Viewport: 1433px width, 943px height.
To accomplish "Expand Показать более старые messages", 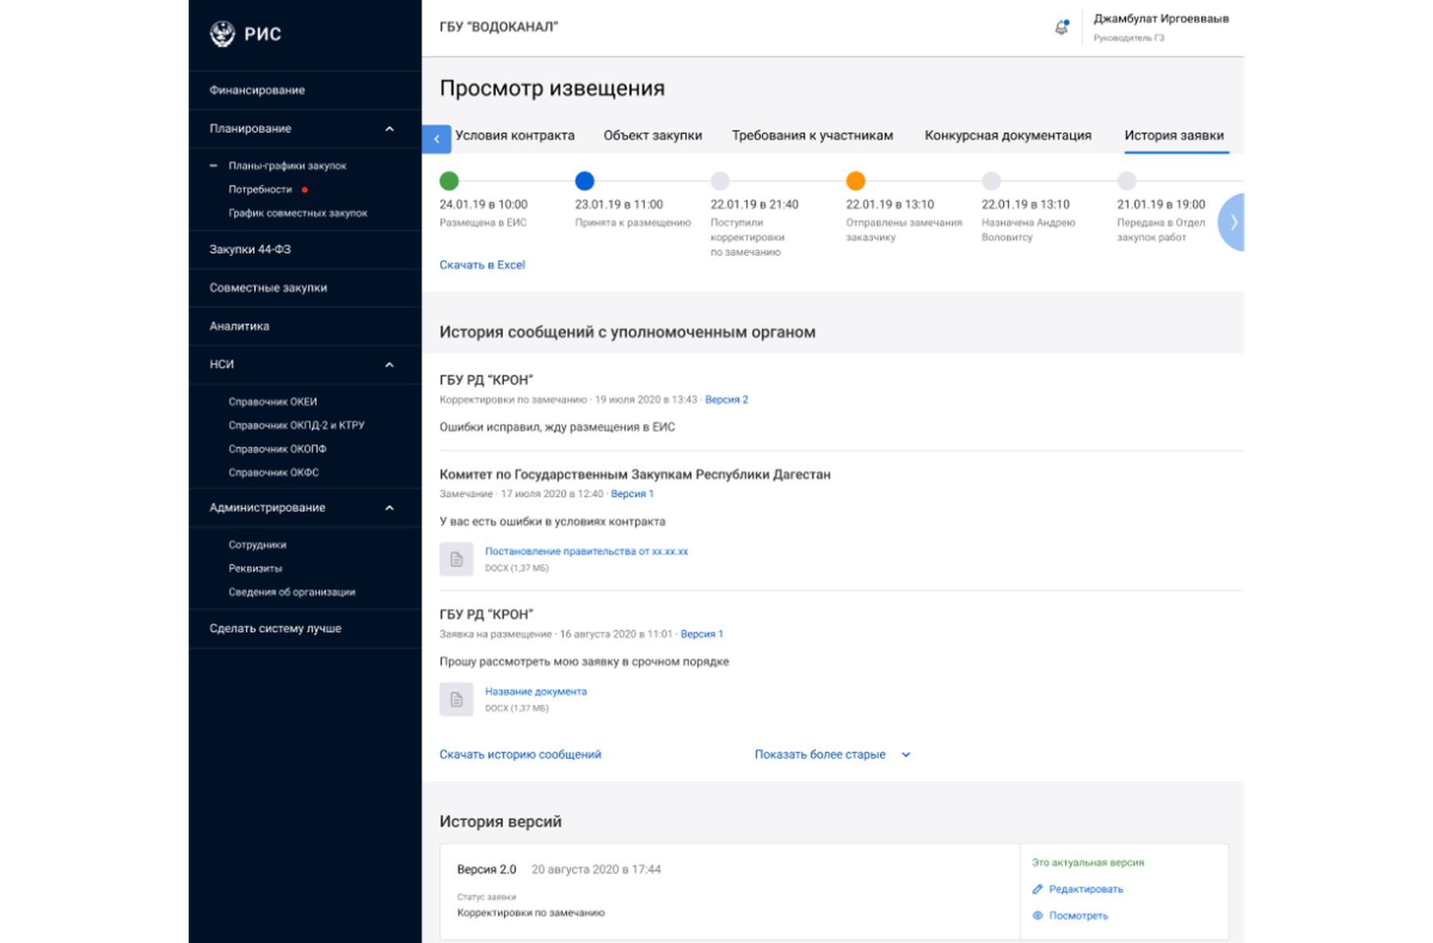I will click(x=832, y=754).
